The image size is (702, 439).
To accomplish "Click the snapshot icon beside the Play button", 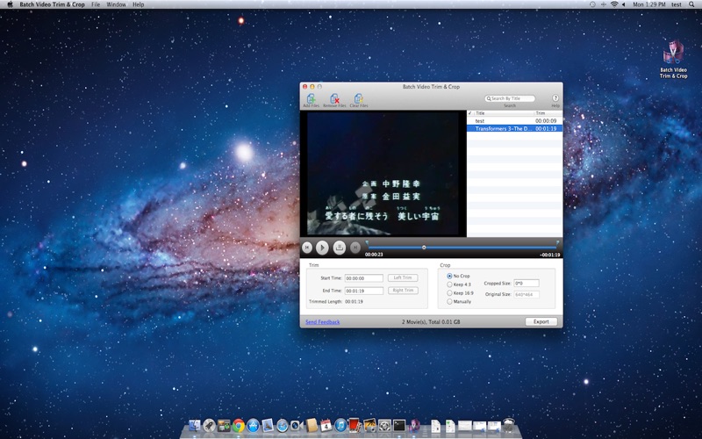I will tap(339, 248).
